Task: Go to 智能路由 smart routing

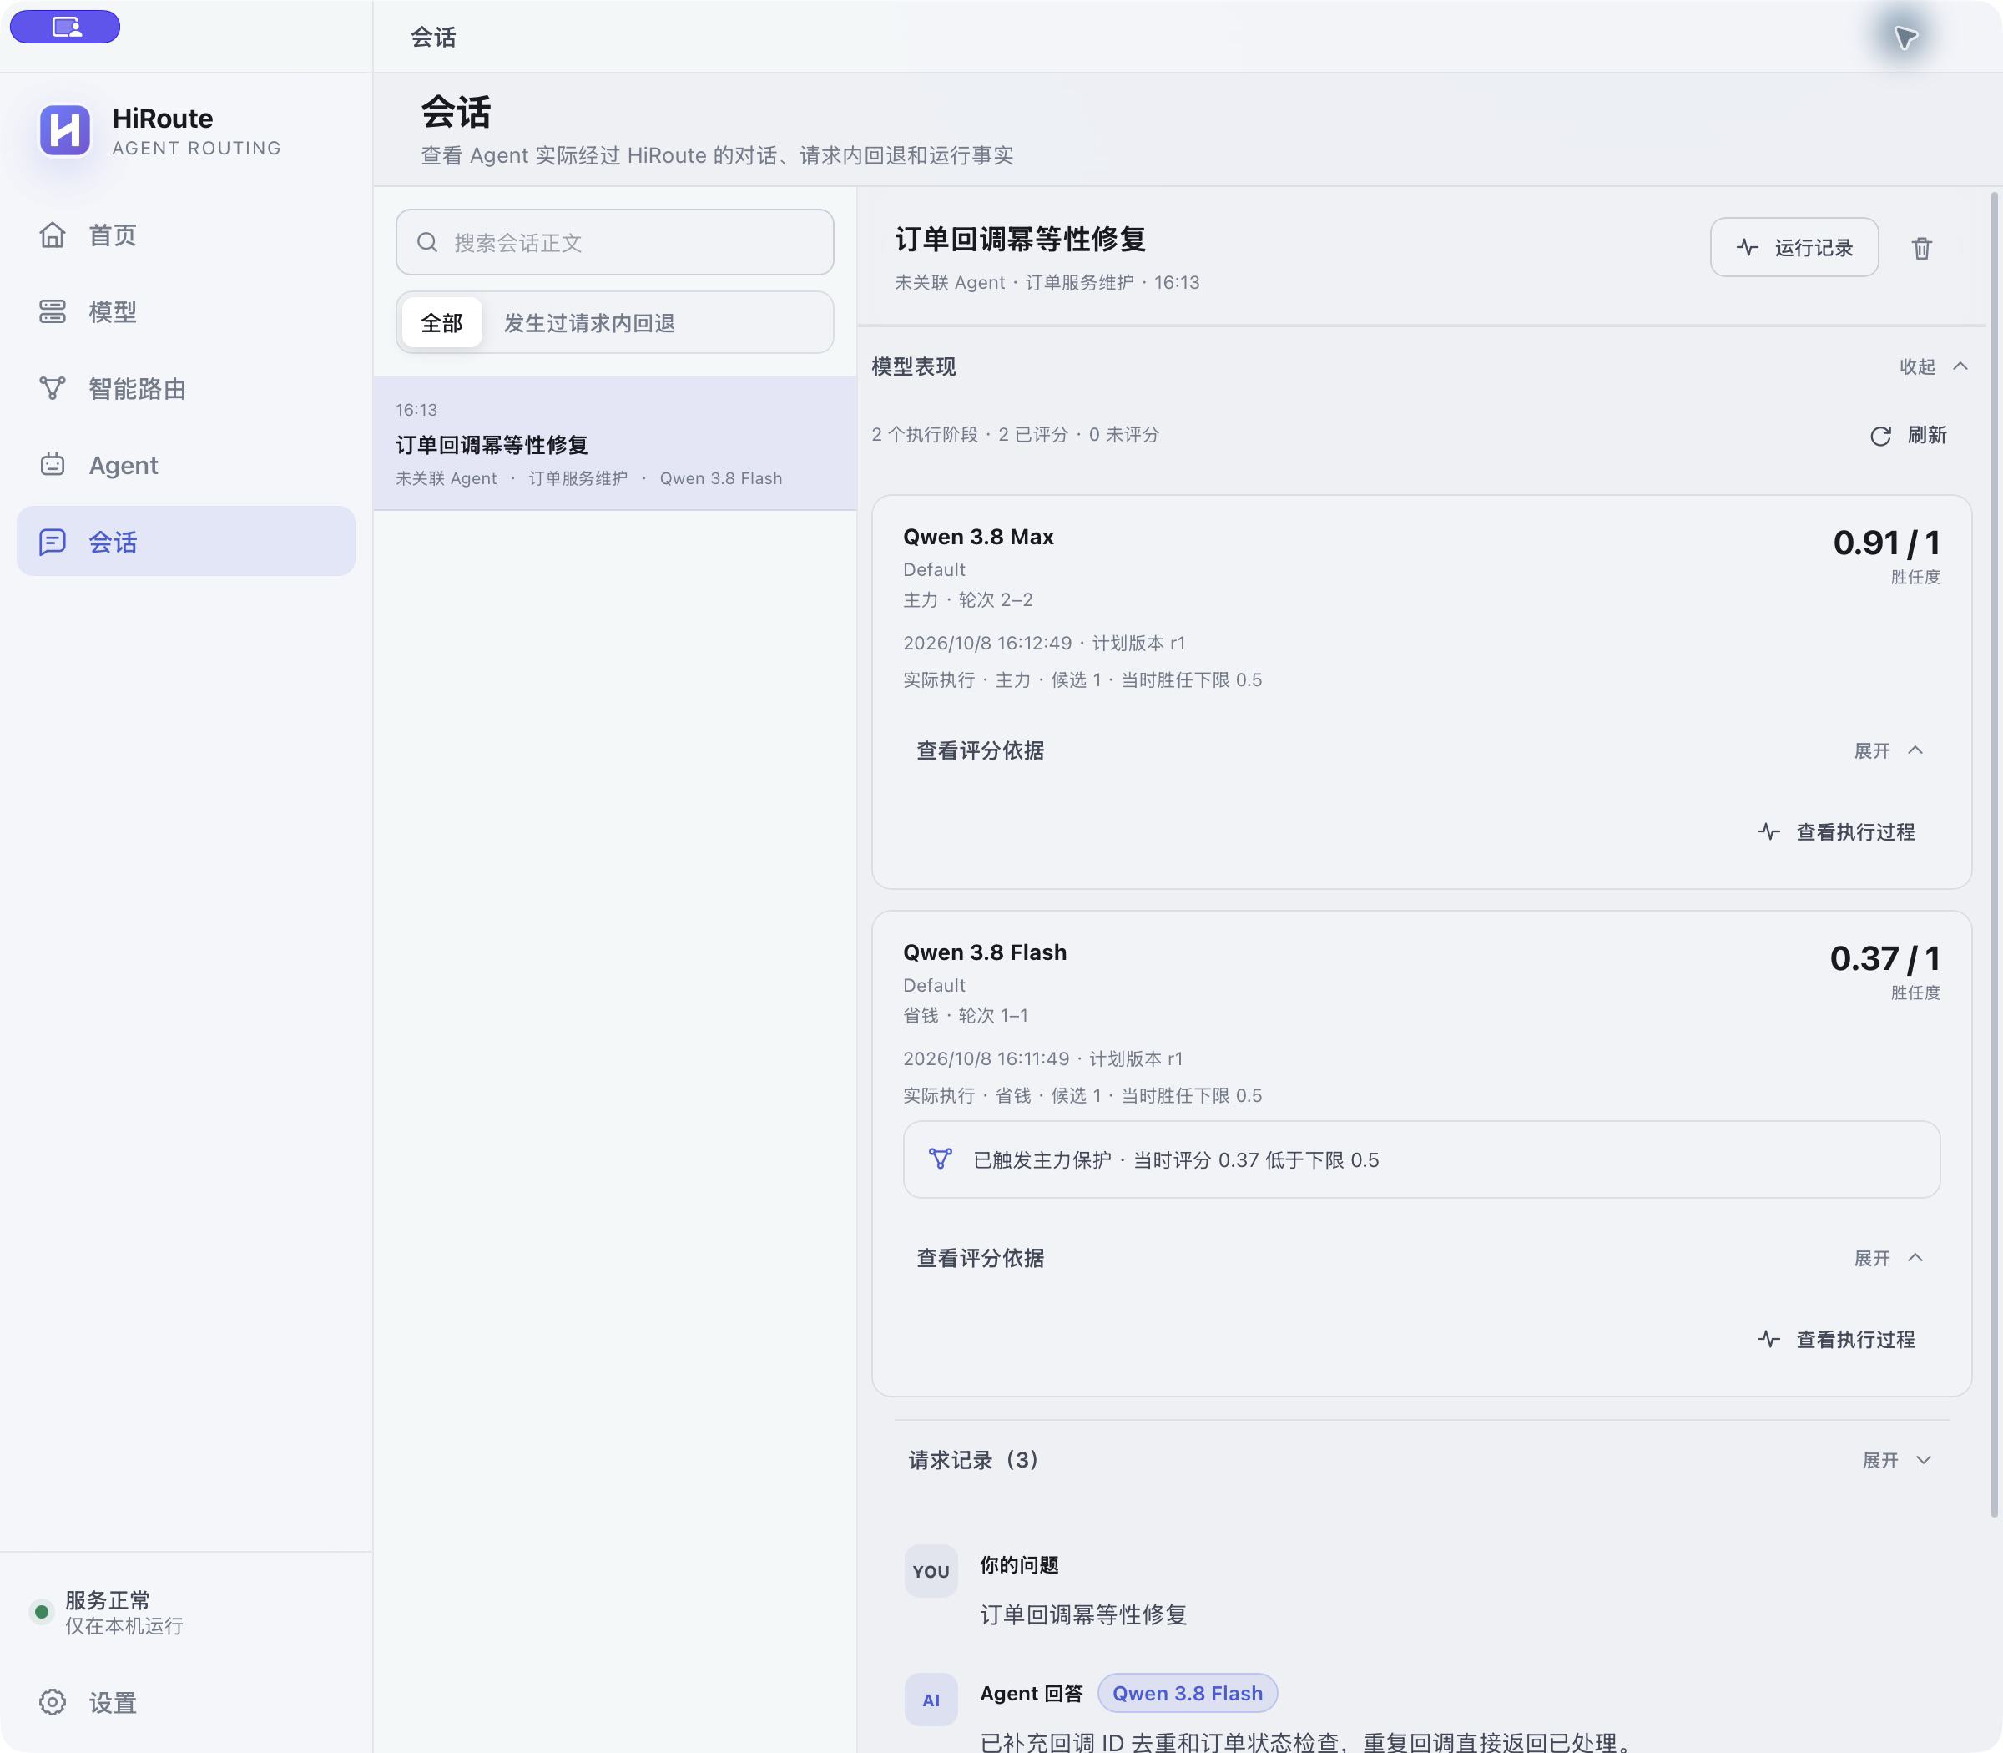Action: click(186, 388)
